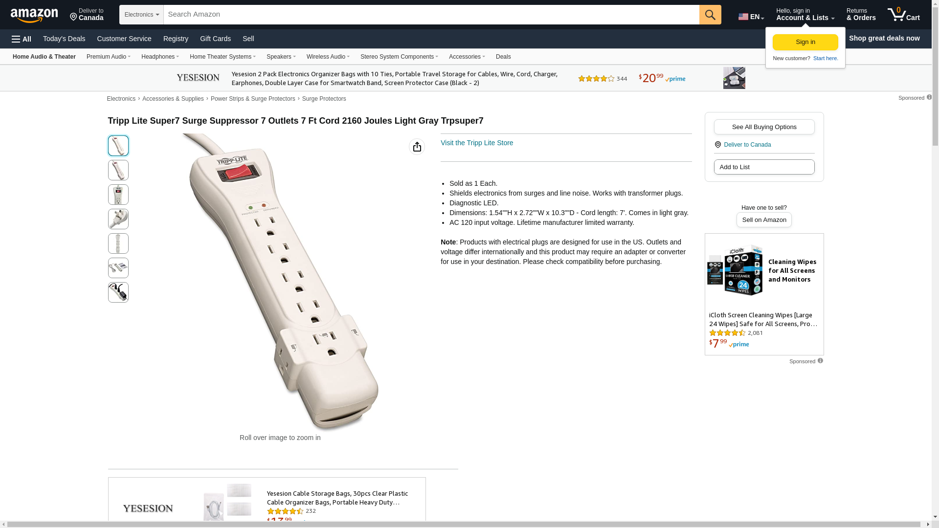Open the All hamburger menu
The width and height of the screenshot is (939, 528).
click(22, 39)
